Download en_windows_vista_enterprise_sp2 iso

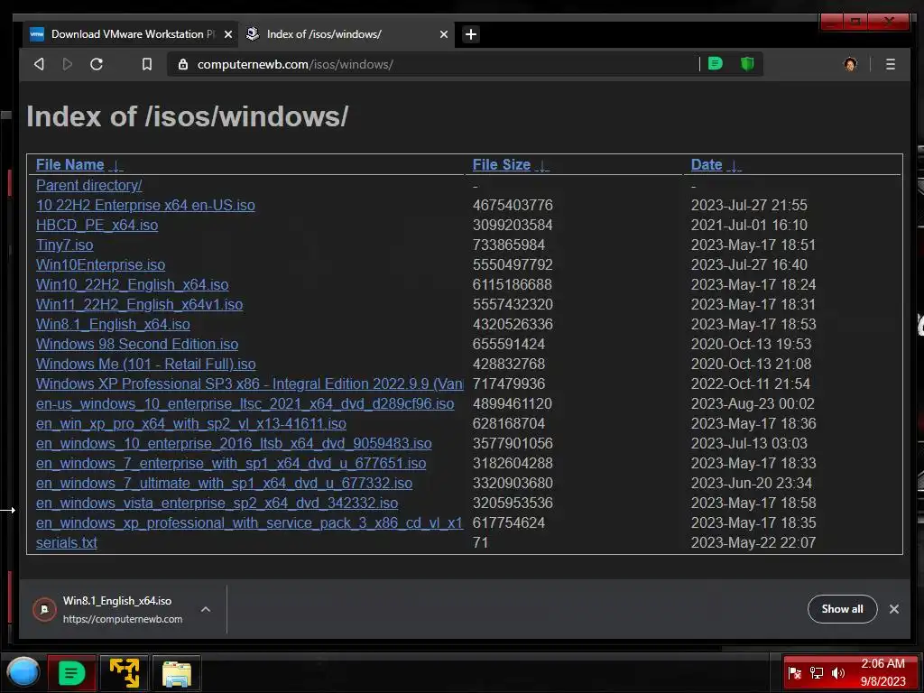(x=217, y=504)
